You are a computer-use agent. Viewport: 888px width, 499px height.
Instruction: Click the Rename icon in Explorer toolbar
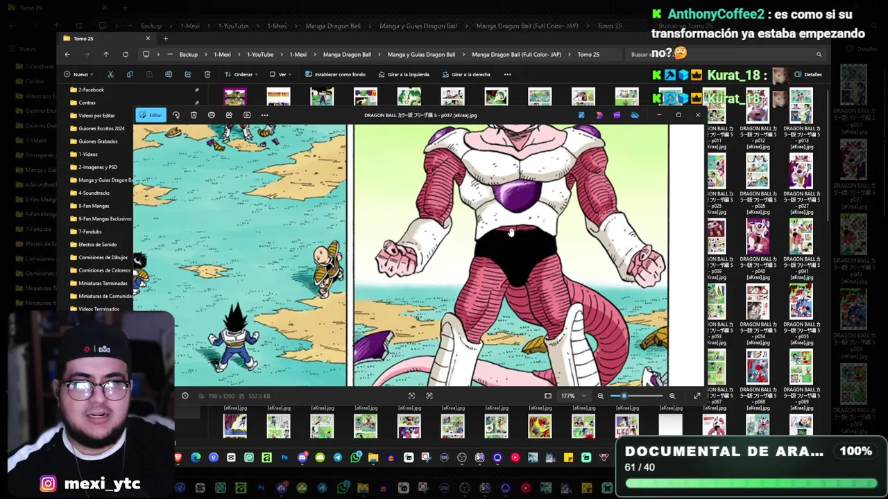pos(169,74)
